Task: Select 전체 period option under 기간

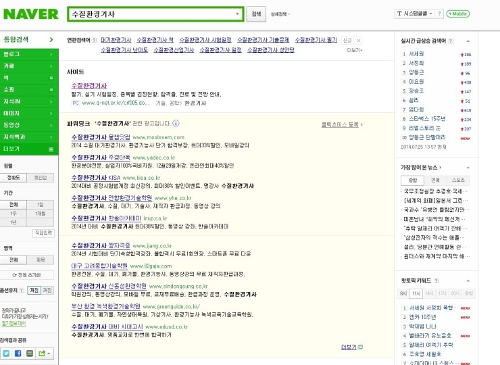Action: click(14, 205)
